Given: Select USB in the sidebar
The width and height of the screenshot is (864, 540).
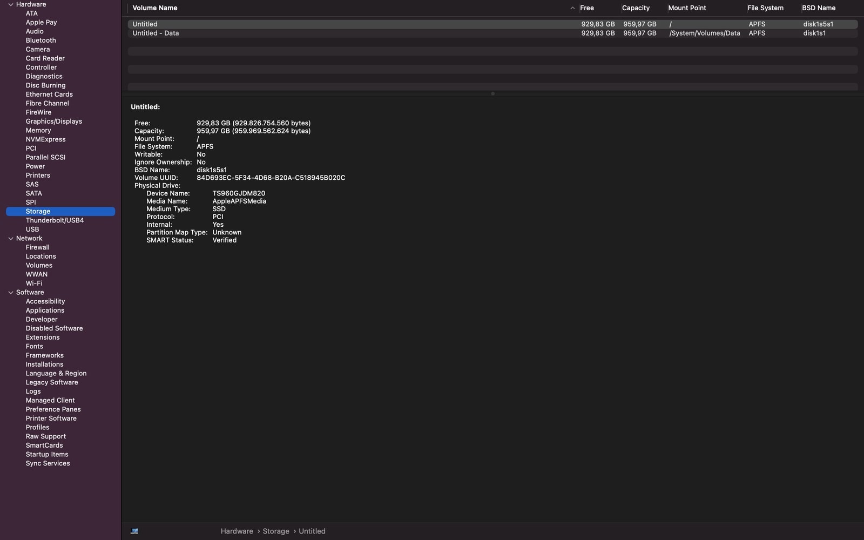Looking at the screenshot, I should click(x=32, y=230).
